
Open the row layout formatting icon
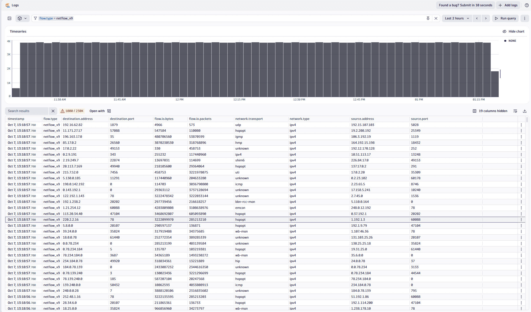point(515,111)
